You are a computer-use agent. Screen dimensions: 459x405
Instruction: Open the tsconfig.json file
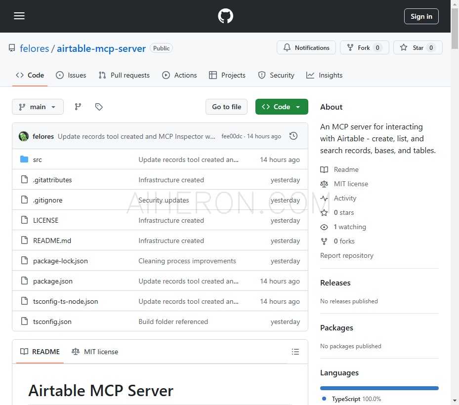tap(52, 322)
